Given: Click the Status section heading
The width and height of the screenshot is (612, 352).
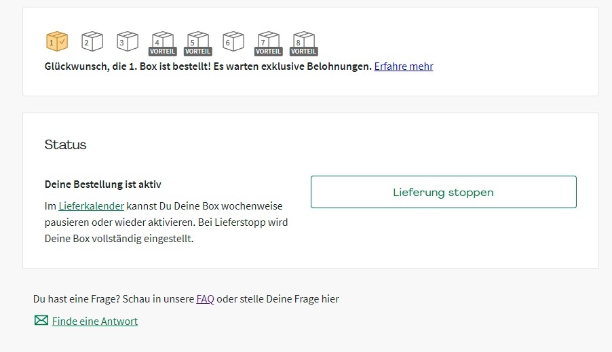Looking at the screenshot, I should (x=65, y=144).
